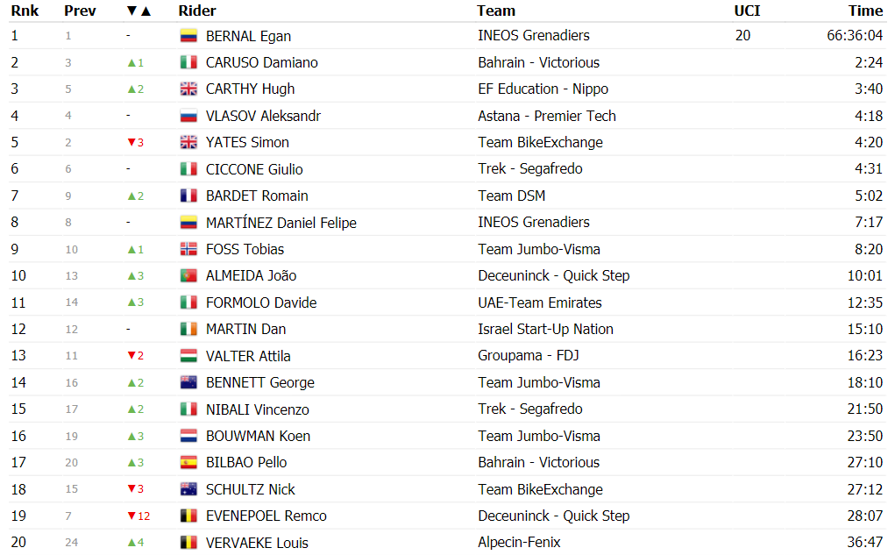Click the Russian flag next to VLASOV Aleksandr
895x555 pixels.
click(188, 116)
